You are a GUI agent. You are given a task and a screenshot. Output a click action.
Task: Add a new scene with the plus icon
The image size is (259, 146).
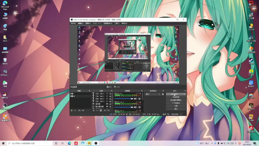pos(72,110)
